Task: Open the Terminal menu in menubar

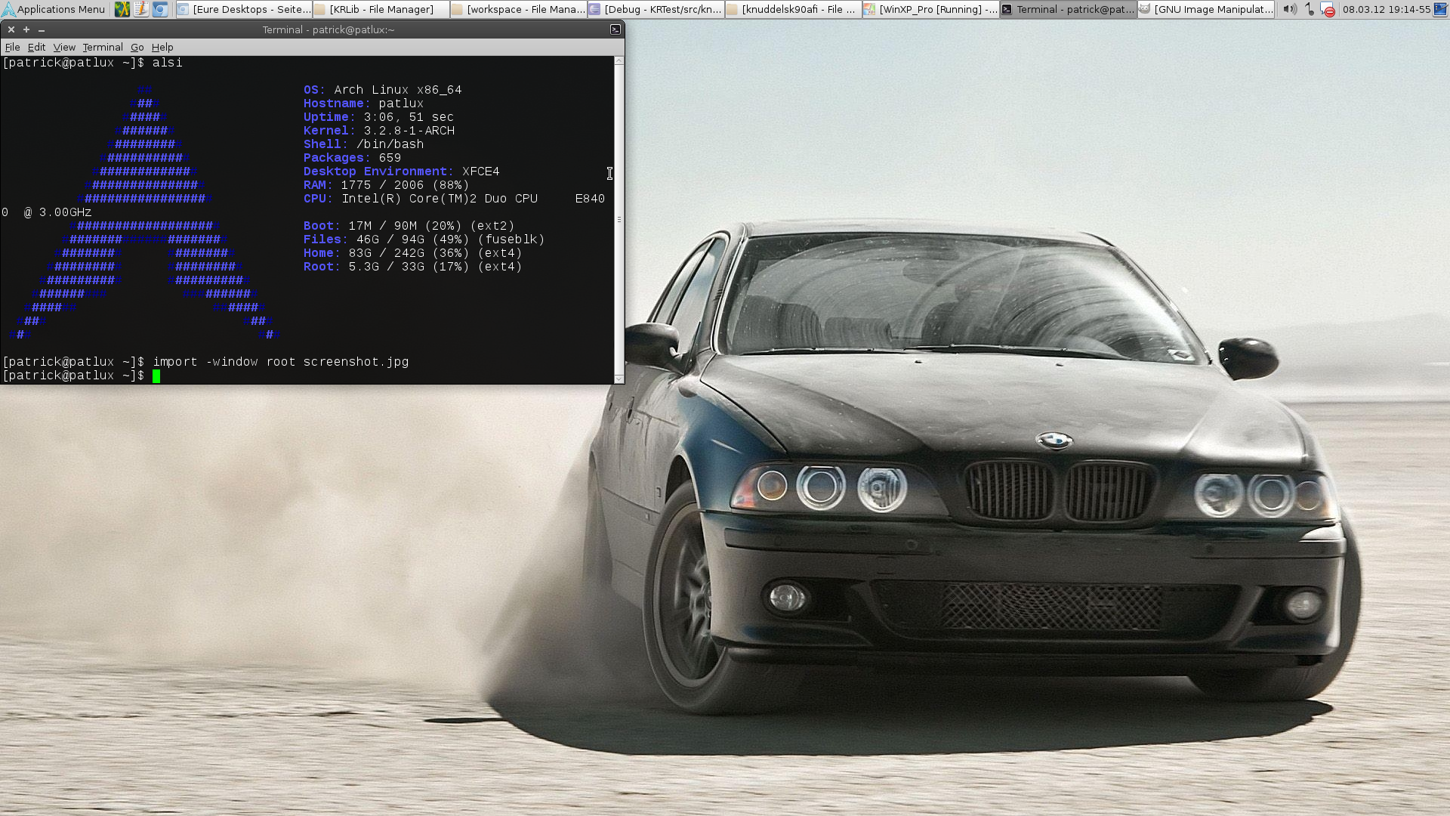Action: pyautogui.click(x=102, y=47)
